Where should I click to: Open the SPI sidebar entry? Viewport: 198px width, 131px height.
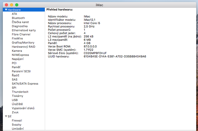(x=14, y=88)
